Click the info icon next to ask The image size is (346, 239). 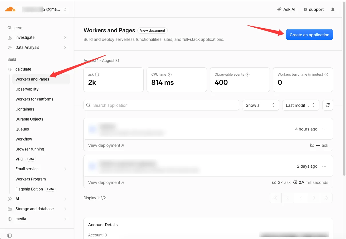97,75
